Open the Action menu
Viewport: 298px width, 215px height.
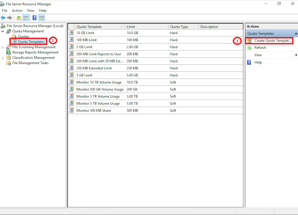[17, 10]
